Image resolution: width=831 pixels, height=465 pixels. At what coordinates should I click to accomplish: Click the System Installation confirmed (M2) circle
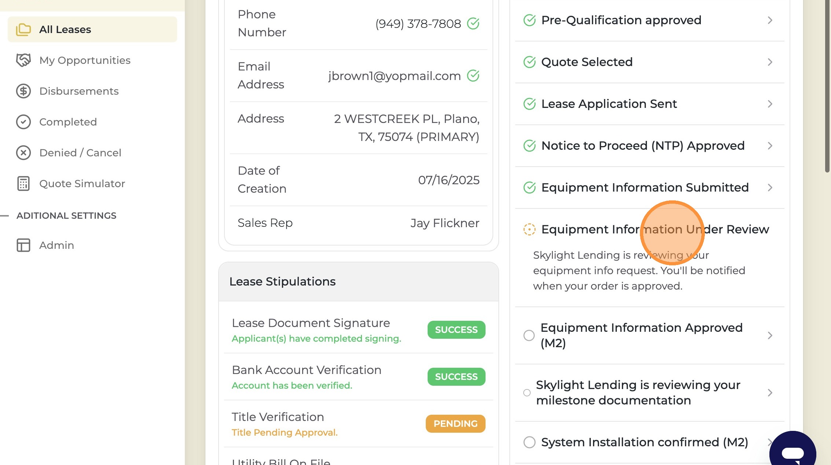530,442
